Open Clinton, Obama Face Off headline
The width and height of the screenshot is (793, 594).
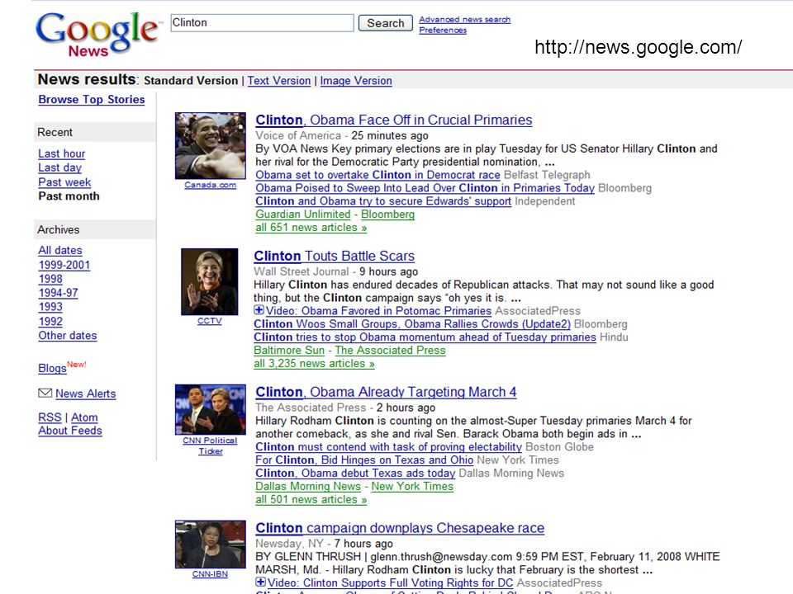(x=393, y=120)
